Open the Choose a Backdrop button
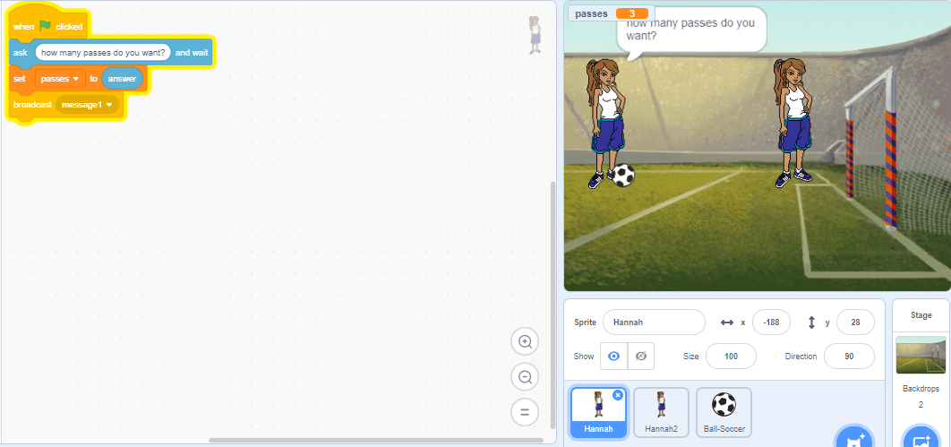The width and height of the screenshot is (951, 447). 920,439
